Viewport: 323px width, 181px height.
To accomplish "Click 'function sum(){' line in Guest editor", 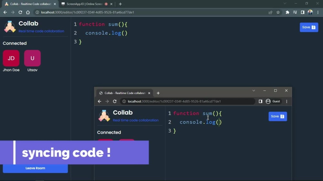I will pyautogui.click(x=198, y=113).
